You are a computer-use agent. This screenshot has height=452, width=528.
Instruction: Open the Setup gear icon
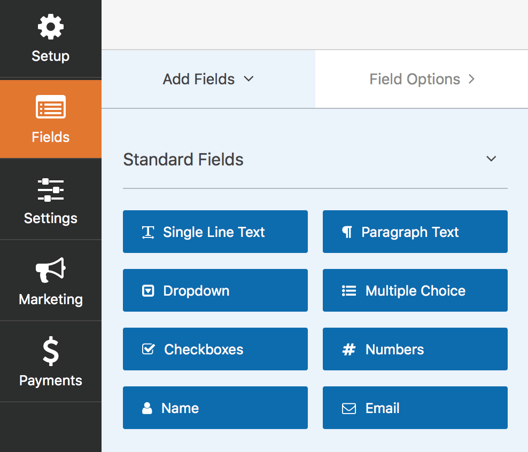point(51,27)
